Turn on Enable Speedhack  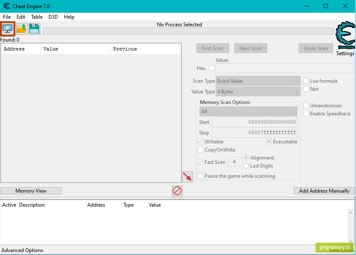pyautogui.click(x=306, y=113)
